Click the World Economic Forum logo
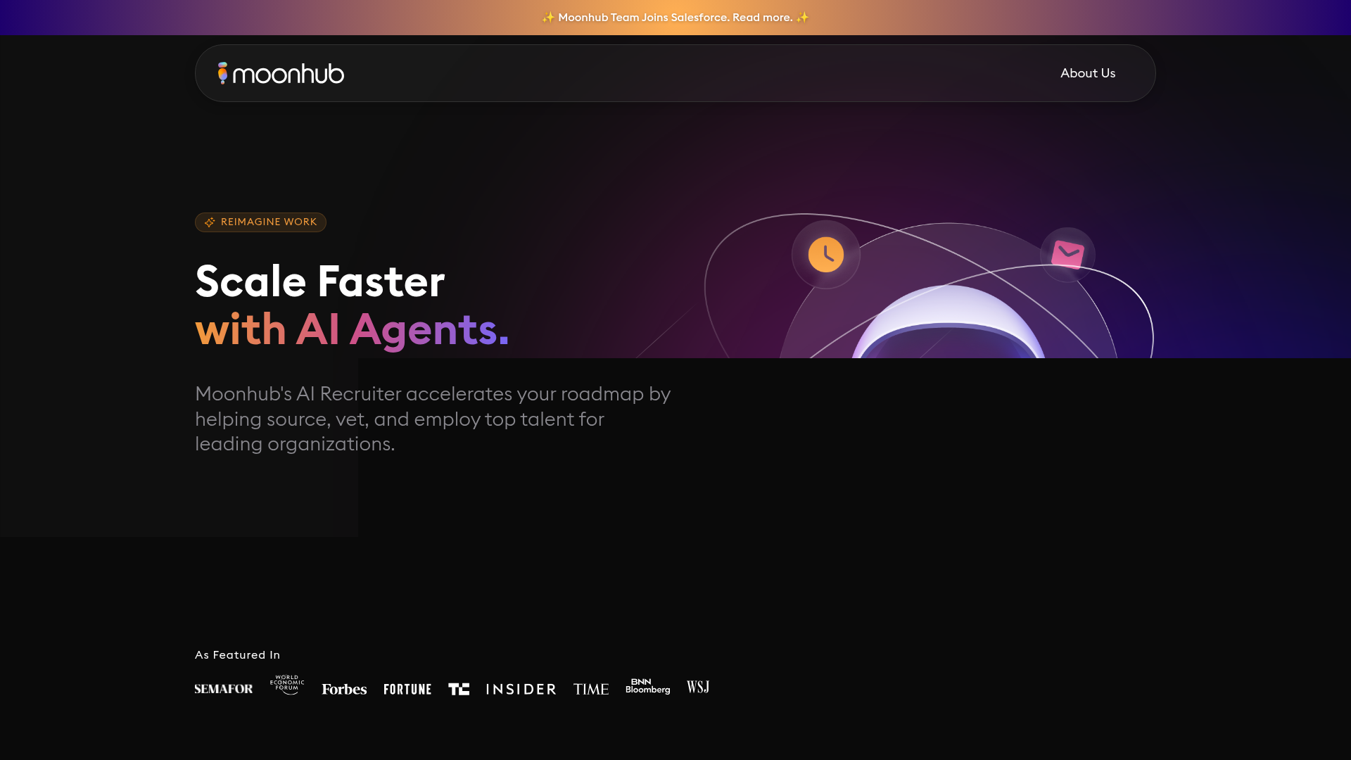 pyautogui.click(x=286, y=684)
